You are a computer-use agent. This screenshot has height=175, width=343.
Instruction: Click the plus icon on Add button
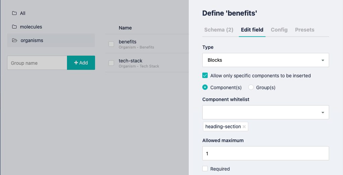[x=76, y=63]
